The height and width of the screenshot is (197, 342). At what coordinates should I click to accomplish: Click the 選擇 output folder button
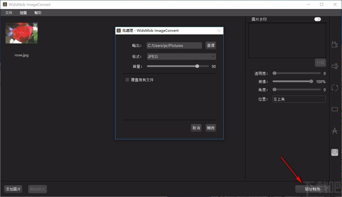coord(211,45)
